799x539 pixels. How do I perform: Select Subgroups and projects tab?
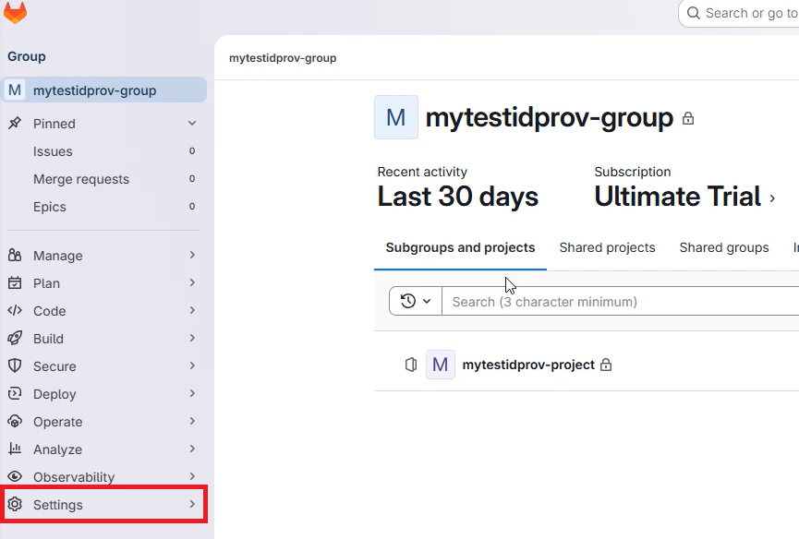(x=460, y=247)
